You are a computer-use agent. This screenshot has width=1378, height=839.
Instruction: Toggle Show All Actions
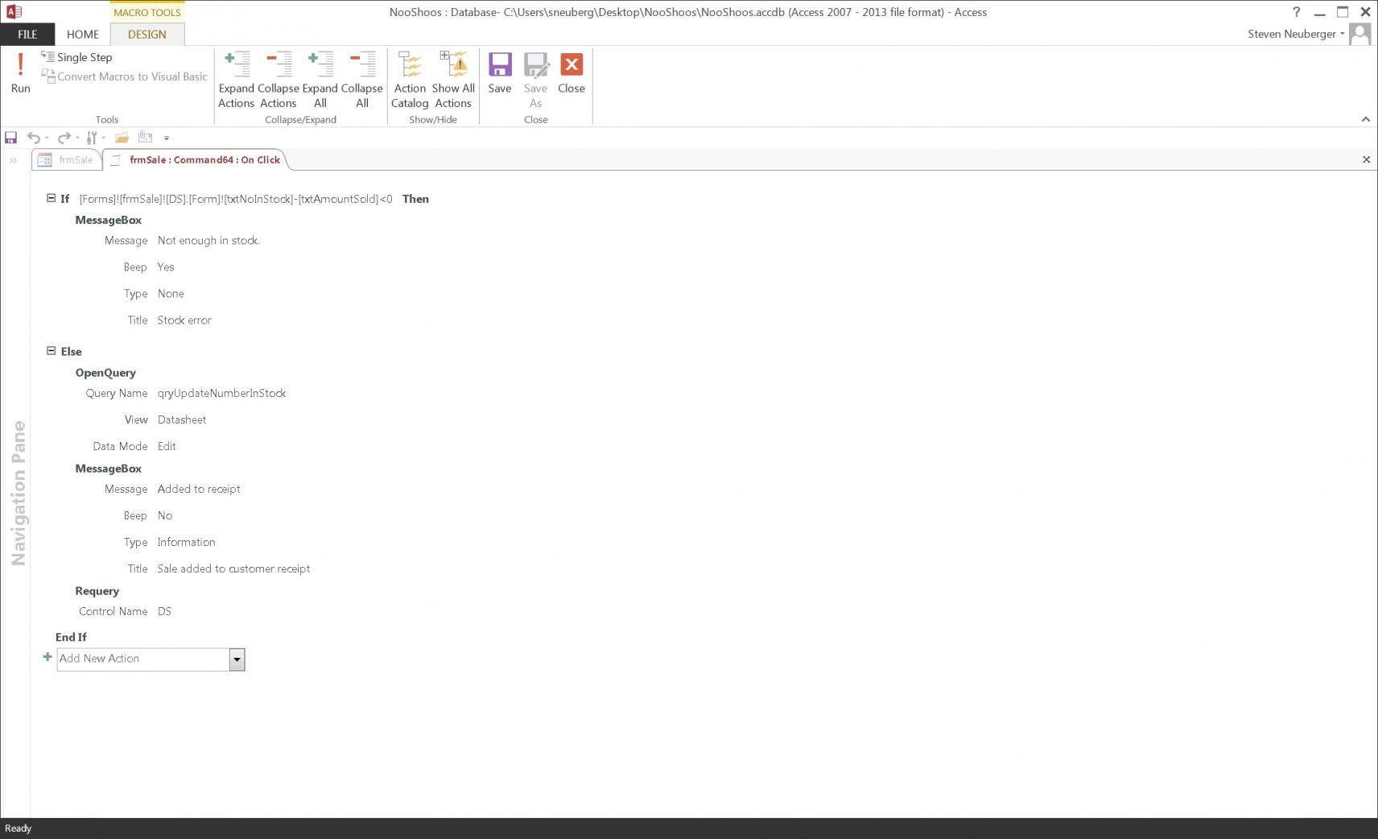(x=453, y=80)
